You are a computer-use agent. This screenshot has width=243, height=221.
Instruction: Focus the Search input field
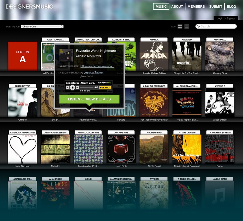click(216, 27)
